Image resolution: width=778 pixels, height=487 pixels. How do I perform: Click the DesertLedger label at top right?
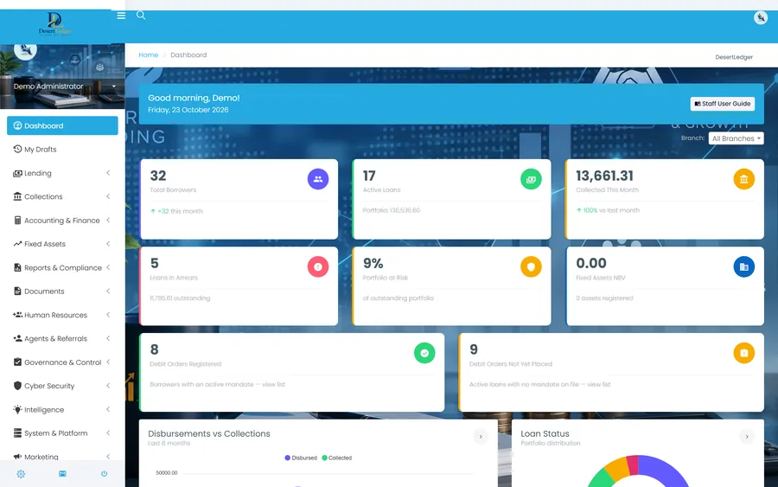(734, 57)
